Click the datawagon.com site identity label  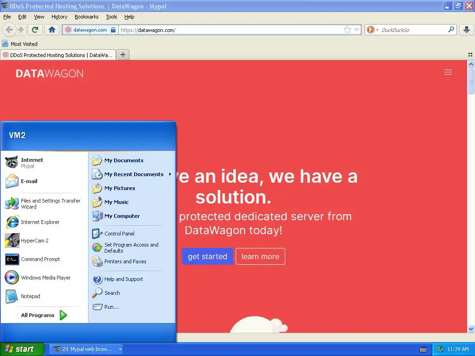pos(90,30)
